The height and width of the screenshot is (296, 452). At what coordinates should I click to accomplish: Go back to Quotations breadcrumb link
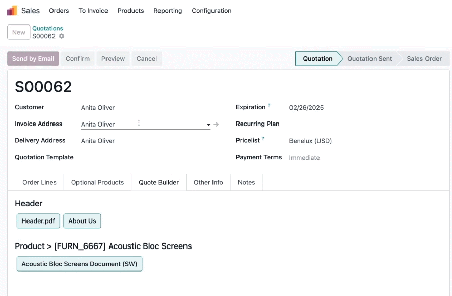[47, 28]
